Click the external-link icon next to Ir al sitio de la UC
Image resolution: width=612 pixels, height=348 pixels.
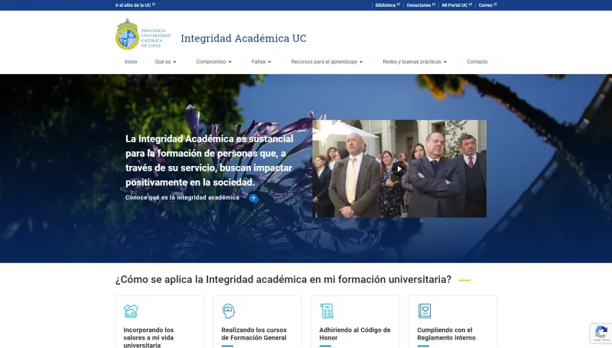[154, 5]
